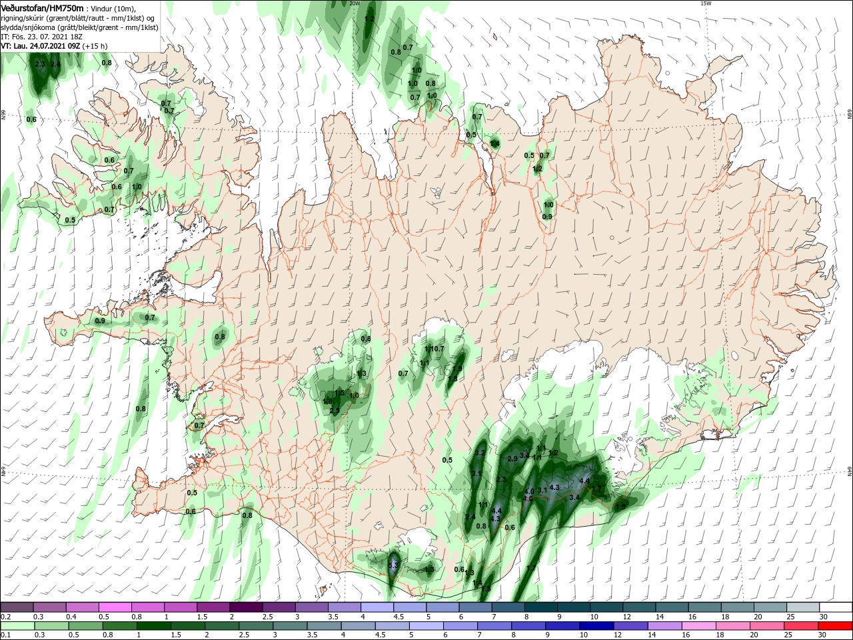The image size is (853, 640).
Task: Click the 'slydda/snjókoma' description line in the header
Action: click(x=79, y=27)
